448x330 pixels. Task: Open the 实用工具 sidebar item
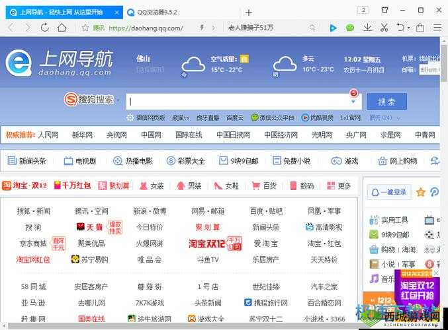pyautogui.click(x=388, y=220)
